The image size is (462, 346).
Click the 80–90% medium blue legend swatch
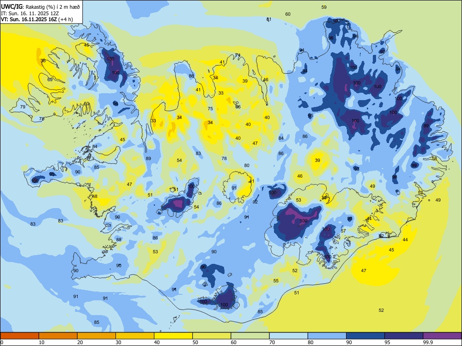tap(327, 336)
